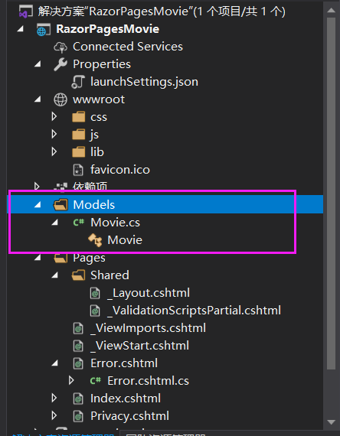Click the RazorPagesMovie project web icon

(x=44, y=29)
